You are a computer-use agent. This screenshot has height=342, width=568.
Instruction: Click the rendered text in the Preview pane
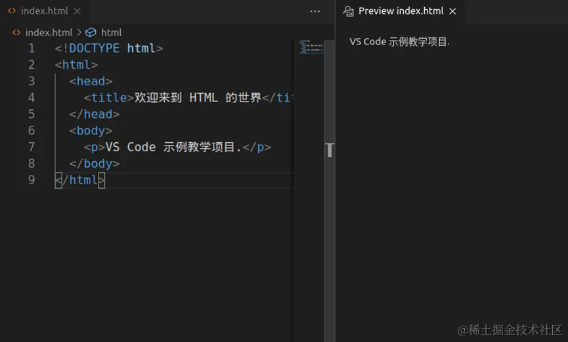(399, 42)
